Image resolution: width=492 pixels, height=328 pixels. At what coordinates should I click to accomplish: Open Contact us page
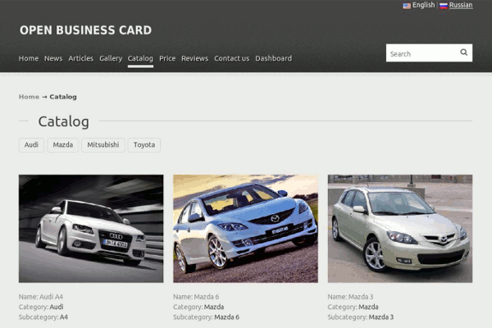point(231,58)
